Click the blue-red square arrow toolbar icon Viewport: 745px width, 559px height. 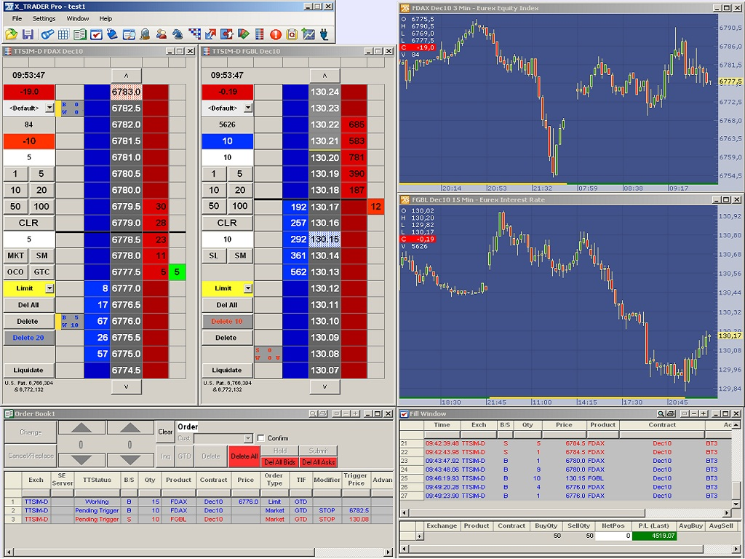point(227,34)
